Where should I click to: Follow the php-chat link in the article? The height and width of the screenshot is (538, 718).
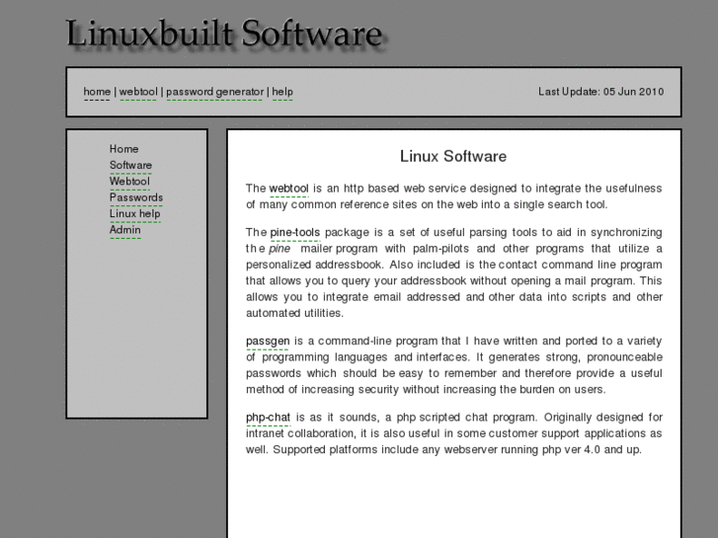tap(268, 418)
